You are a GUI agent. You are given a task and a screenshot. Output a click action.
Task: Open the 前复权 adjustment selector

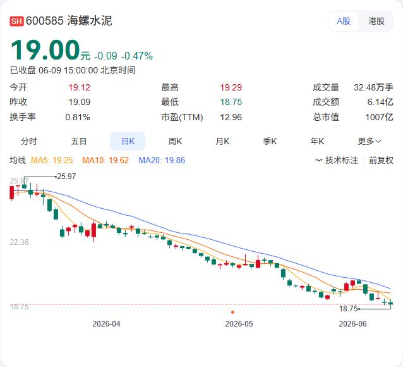[381, 161]
